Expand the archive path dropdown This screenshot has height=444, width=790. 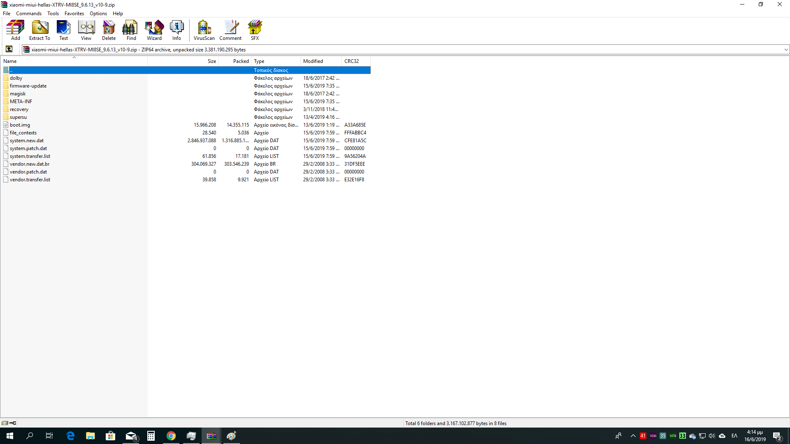click(786, 50)
